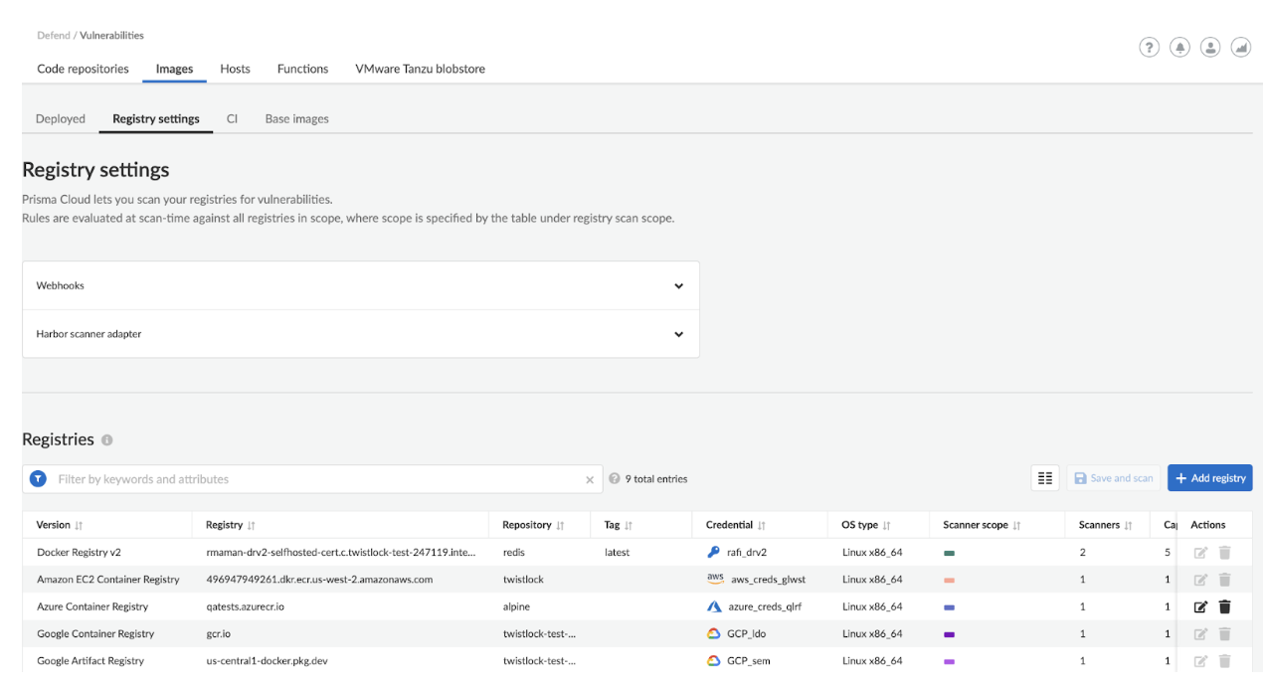Screen dimensions: 1265x686
Task: Open the VMware Tanzu blobstore tab
Action: (x=420, y=69)
